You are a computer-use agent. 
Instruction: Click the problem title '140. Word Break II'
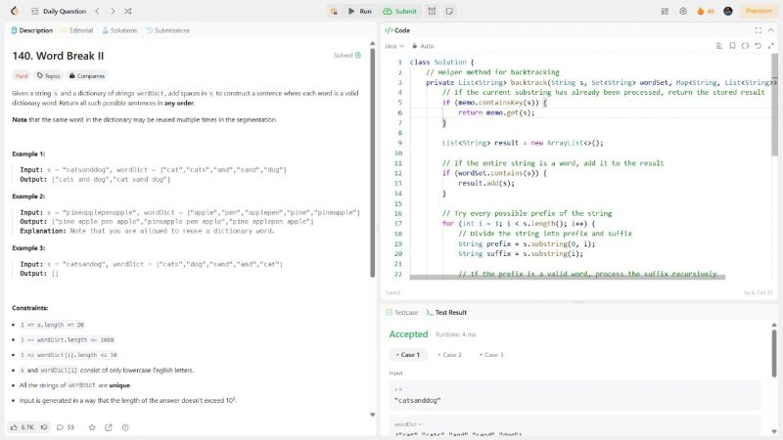point(58,56)
